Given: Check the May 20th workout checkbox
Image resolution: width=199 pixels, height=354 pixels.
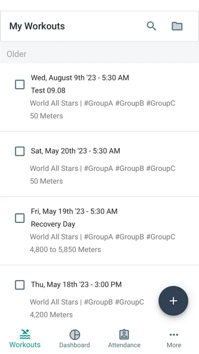Looking at the screenshot, I should click(x=20, y=151).
